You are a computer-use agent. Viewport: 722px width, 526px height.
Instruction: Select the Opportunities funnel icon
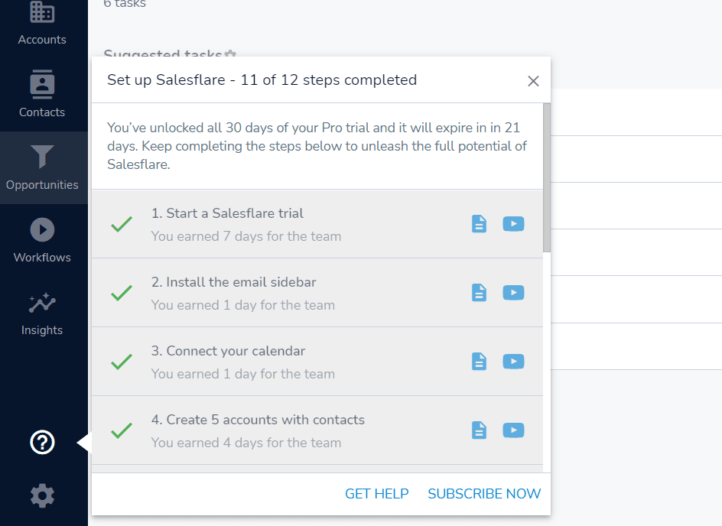click(x=42, y=157)
